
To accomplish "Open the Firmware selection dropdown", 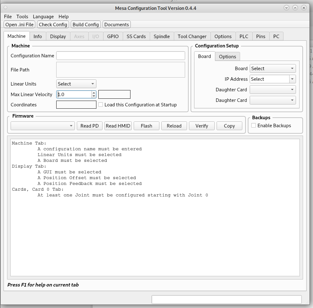I will [x=43, y=126].
